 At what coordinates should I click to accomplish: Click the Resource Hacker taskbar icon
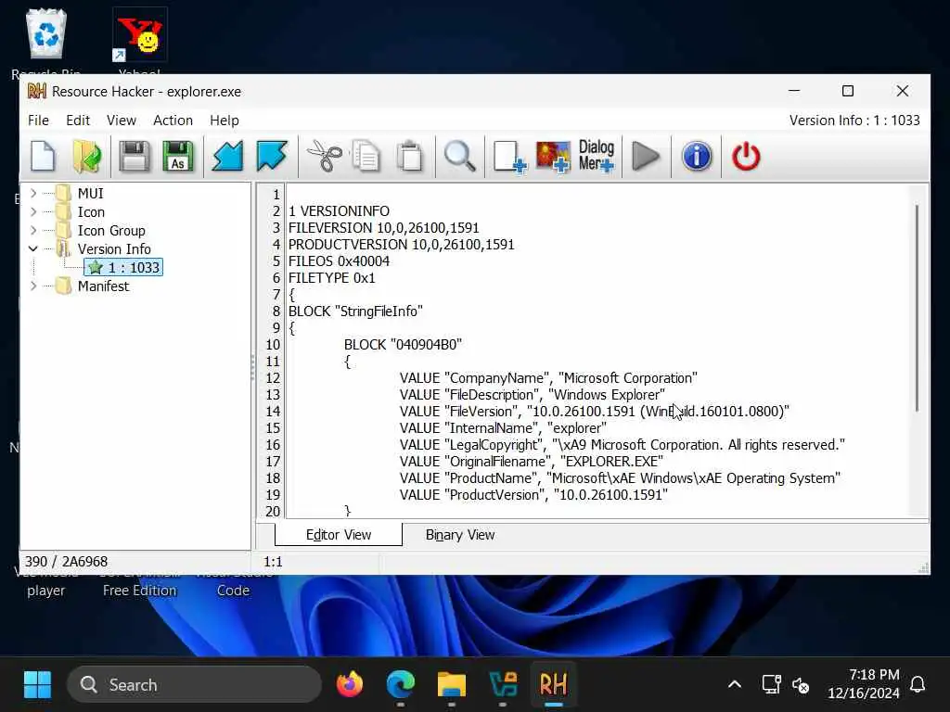coord(553,685)
